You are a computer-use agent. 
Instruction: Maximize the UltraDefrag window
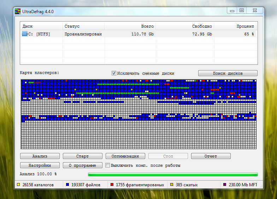[242, 11]
